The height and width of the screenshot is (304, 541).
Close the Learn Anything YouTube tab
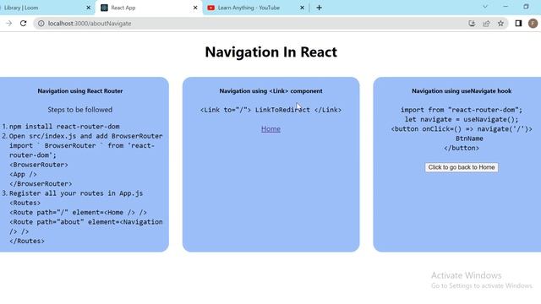tap(303, 8)
